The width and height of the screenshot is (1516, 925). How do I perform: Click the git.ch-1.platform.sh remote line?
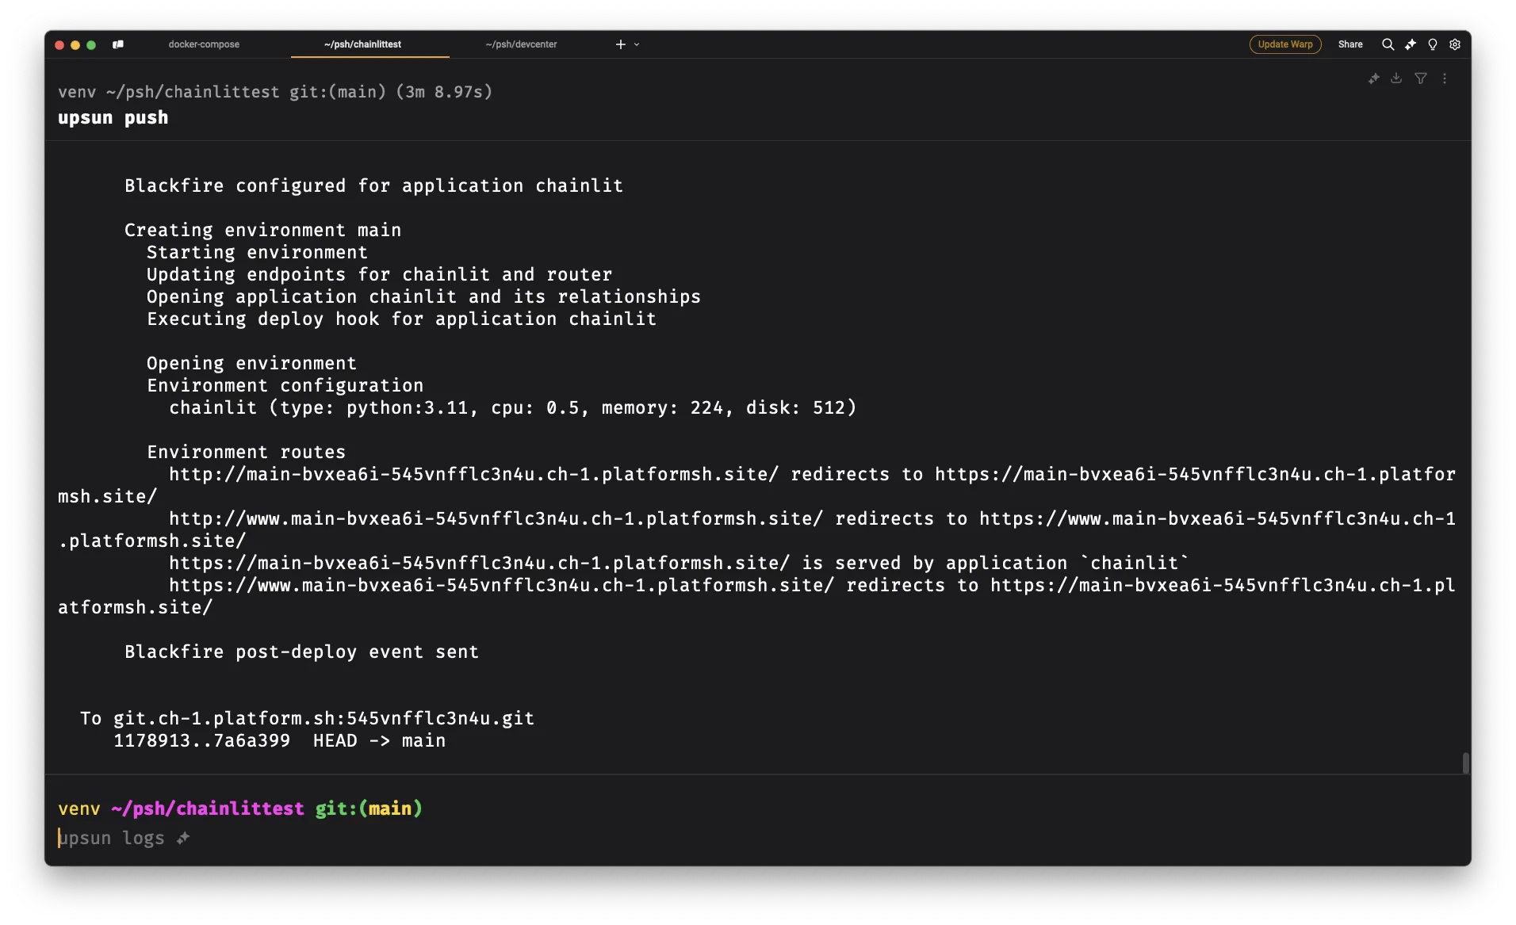point(307,718)
